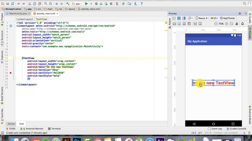Open the API 25 version dropdown

pyautogui.click(x=214, y=18)
